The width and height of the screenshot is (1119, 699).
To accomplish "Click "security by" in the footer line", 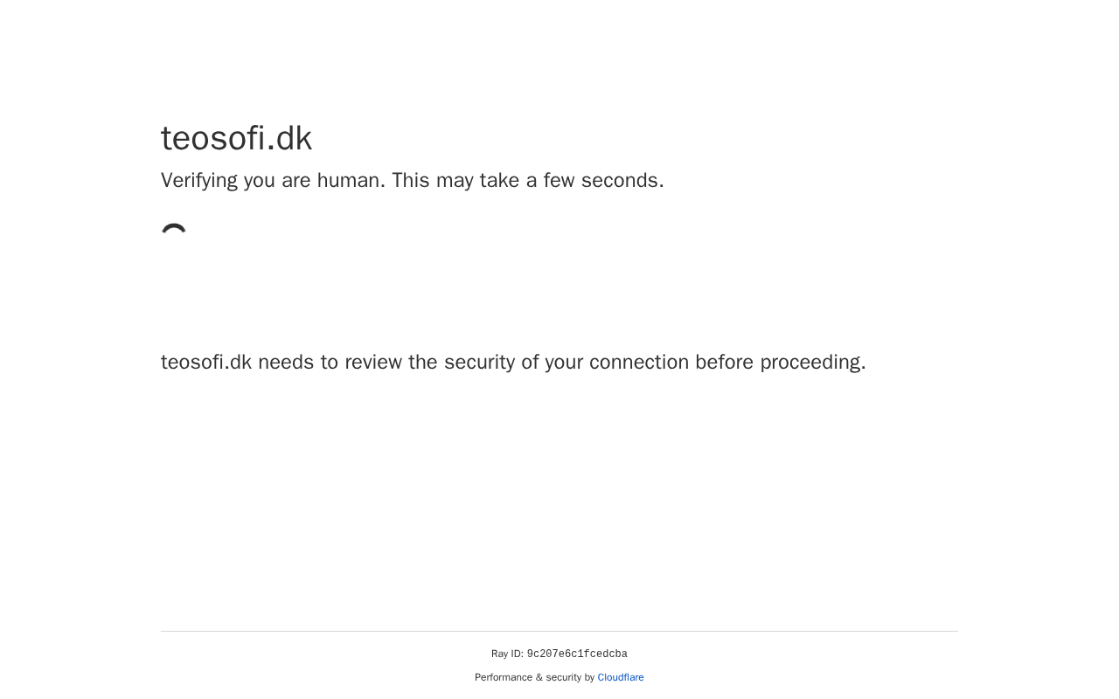I will [x=570, y=677].
